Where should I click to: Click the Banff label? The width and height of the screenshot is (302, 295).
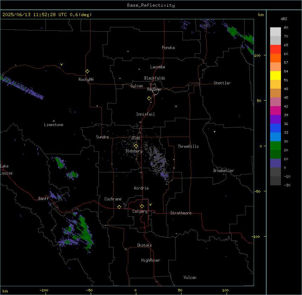click(43, 199)
